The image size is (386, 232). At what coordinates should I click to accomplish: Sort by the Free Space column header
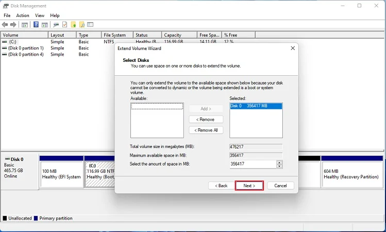click(x=209, y=35)
